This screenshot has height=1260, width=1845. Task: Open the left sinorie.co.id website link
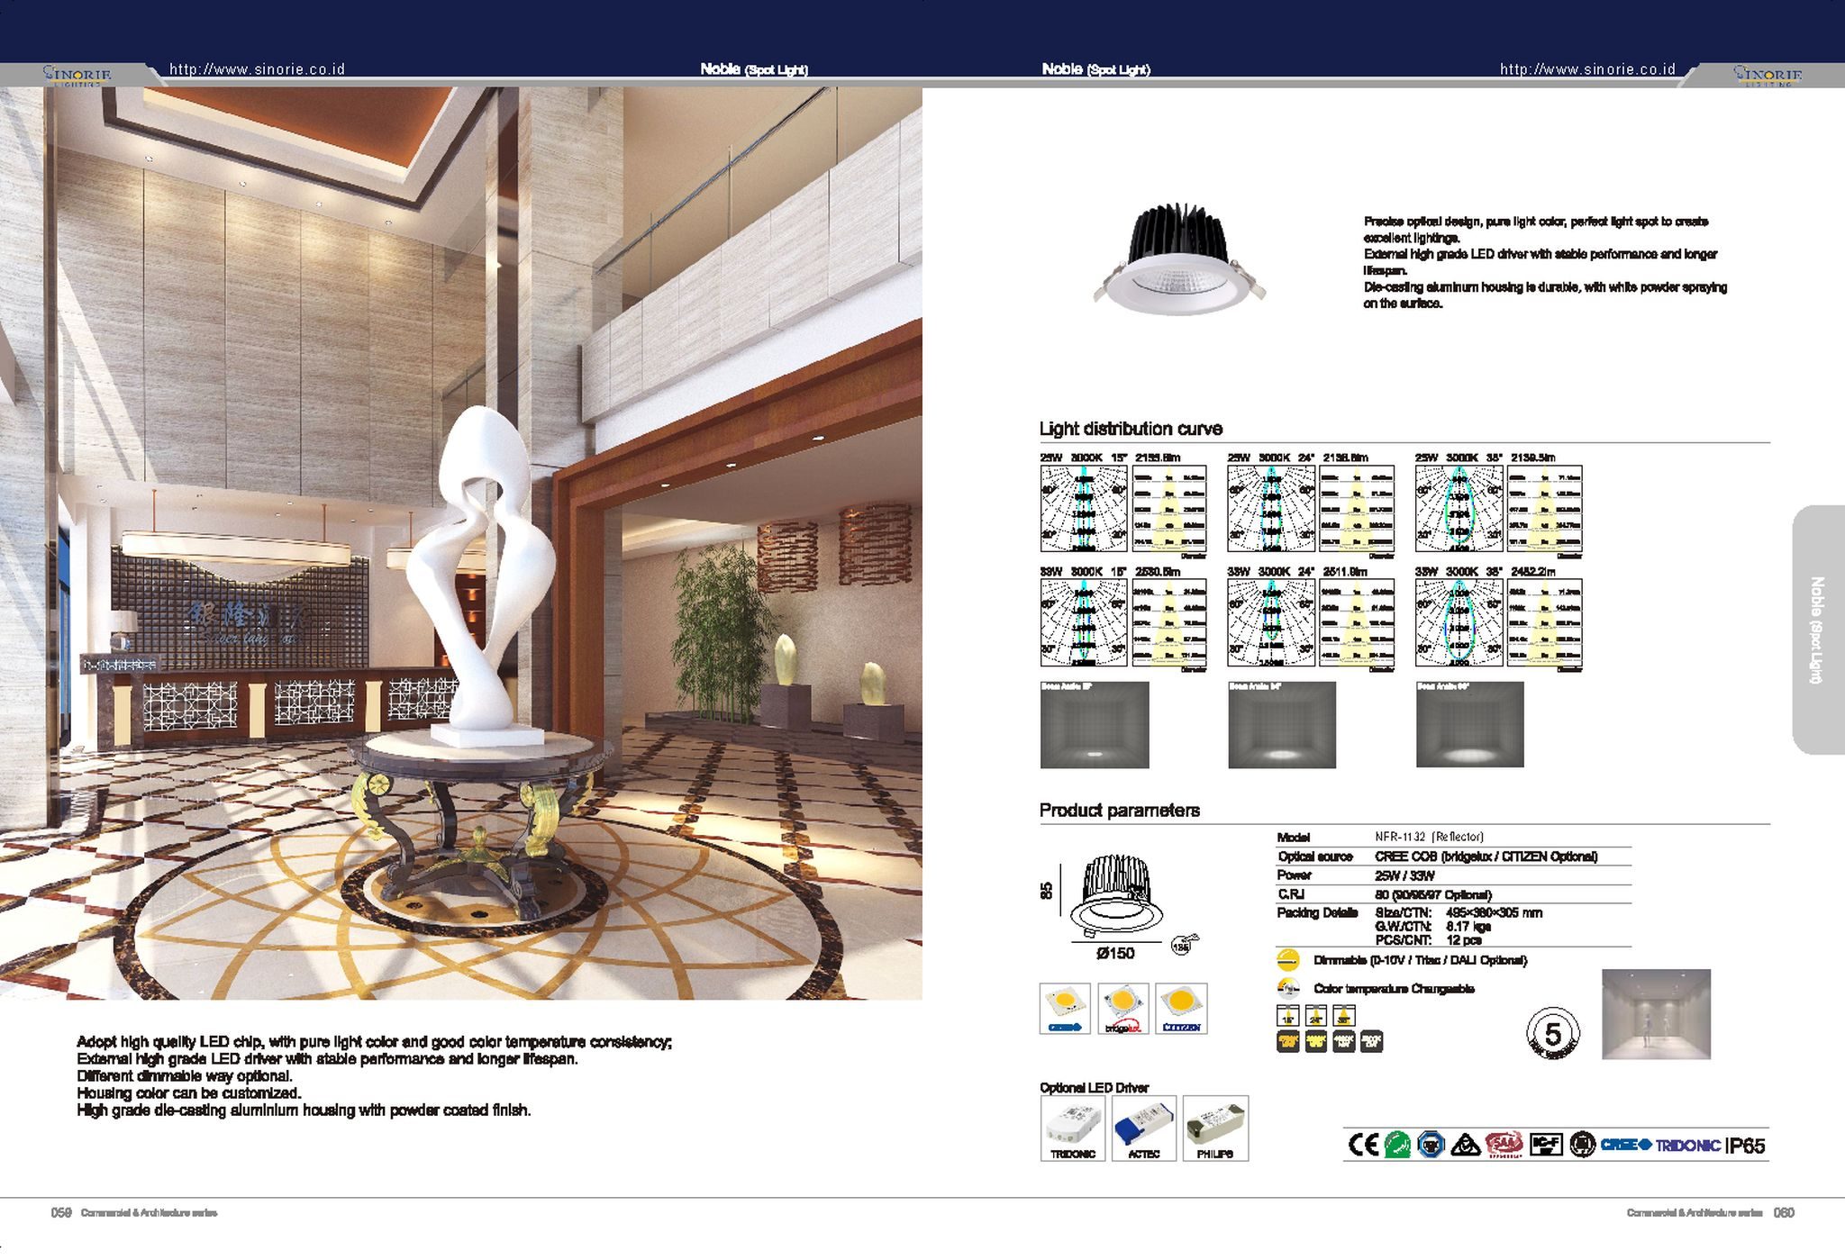pos(257,69)
